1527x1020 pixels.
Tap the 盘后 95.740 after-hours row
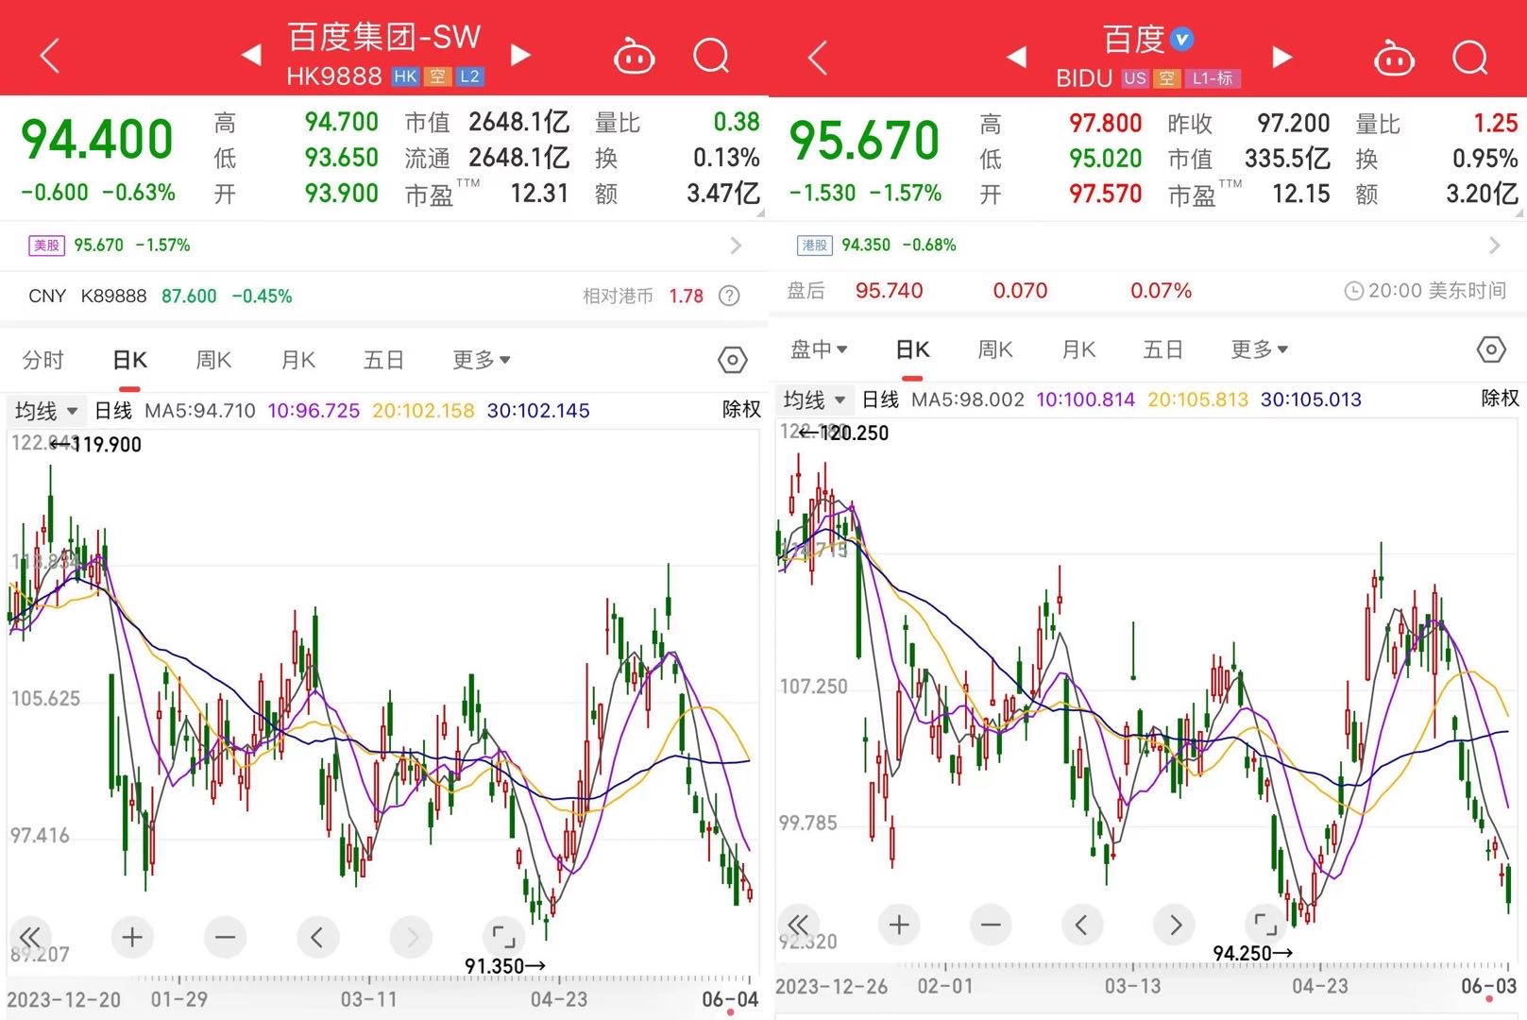[1148, 291]
